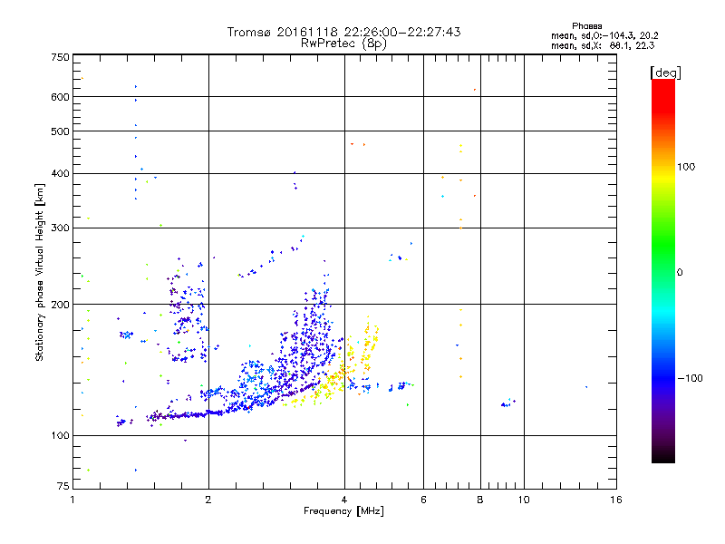Click the x-axis '10' tick label

pyautogui.click(x=524, y=500)
